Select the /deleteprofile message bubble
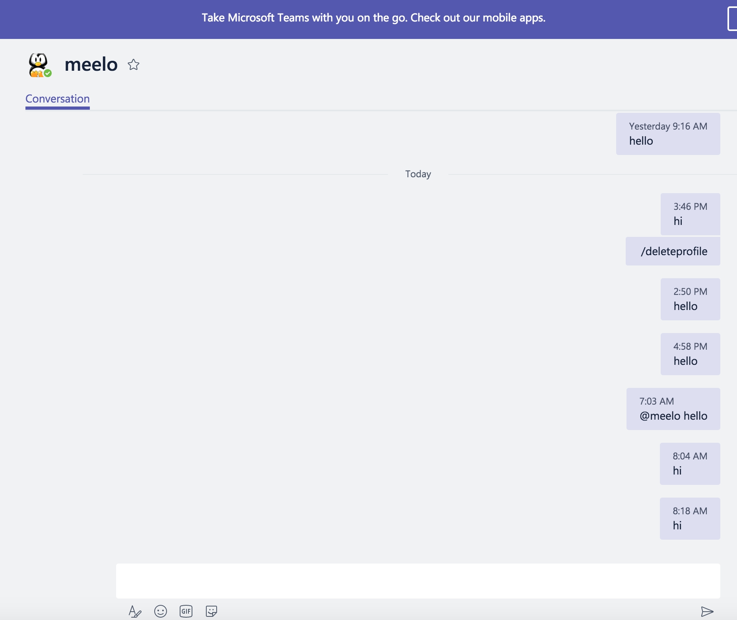 coord(673,251)
